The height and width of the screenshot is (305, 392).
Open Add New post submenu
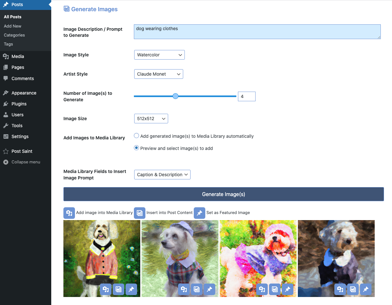[x=12, y=26]
